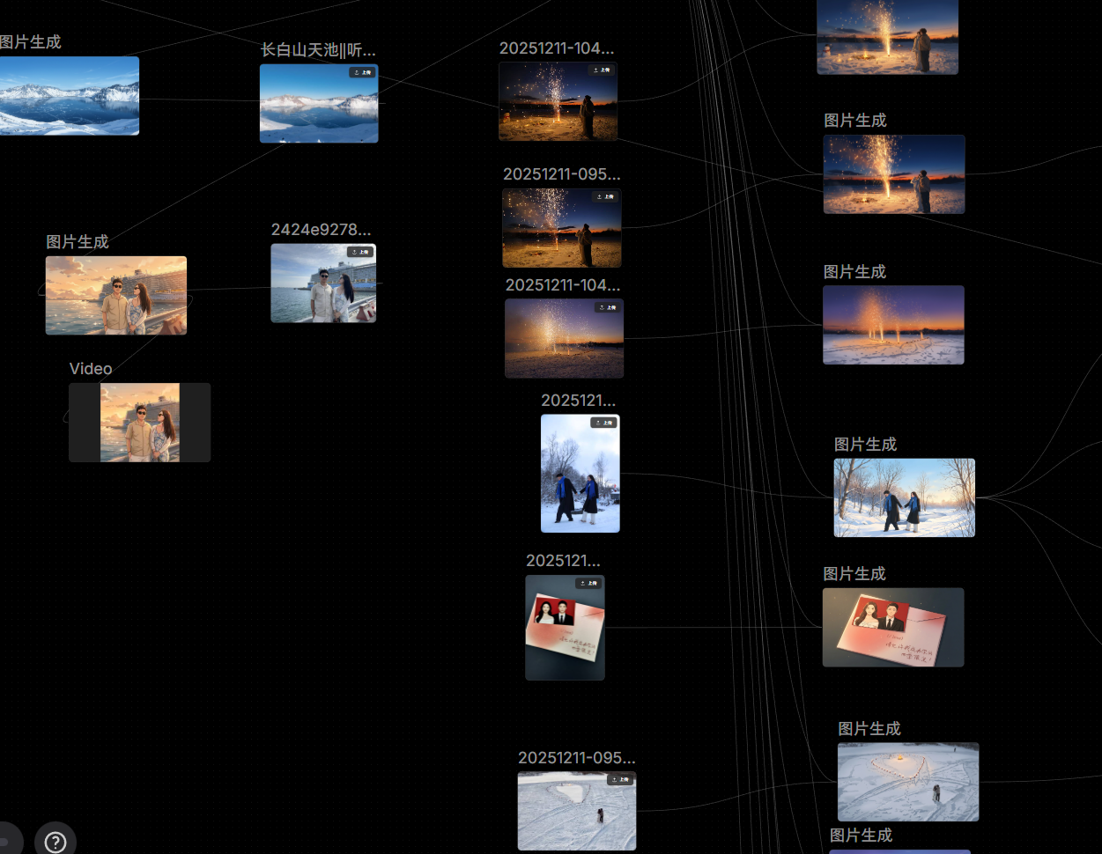1102x854 pixels.
Task: Open the illustrated cruise couple generated image
Action: [x=115, y=296]
